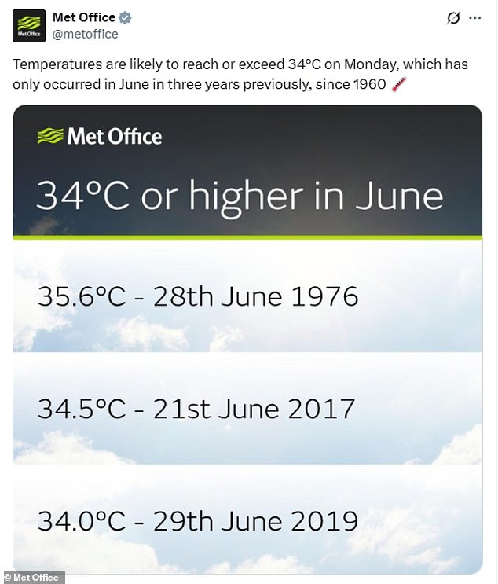The image size is (498, 584).
Task: Click the Met Office logo inside the graphic
Action: (x=100, y=136)
